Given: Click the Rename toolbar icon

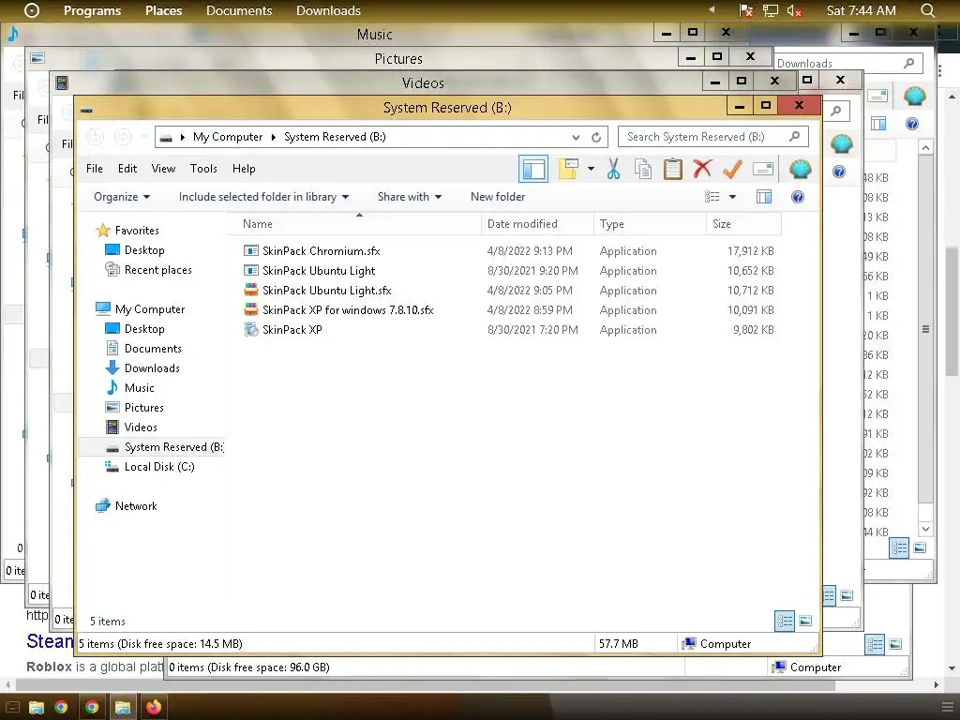Looking at the screenshot, I should [763, 169].
